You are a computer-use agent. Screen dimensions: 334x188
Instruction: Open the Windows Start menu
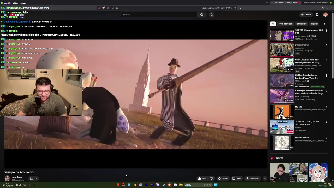point(216,185)
